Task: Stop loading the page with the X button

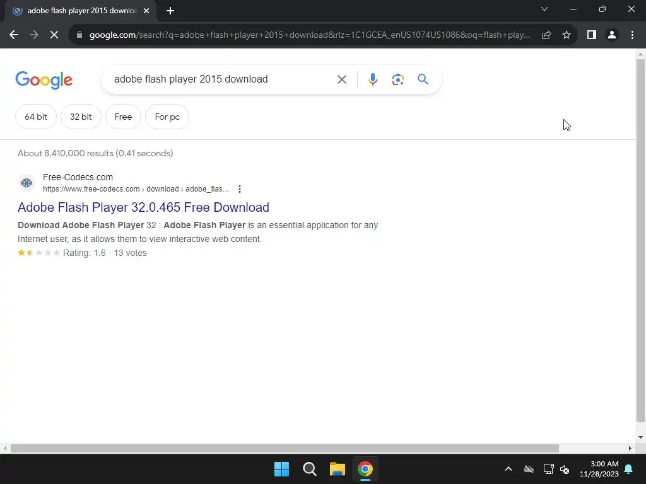Action: [54, 35]
